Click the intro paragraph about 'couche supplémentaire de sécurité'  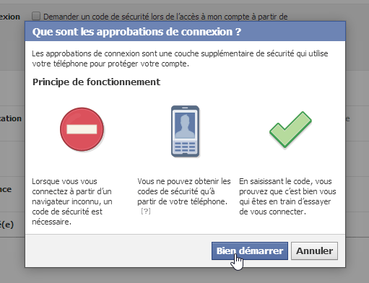180,58
